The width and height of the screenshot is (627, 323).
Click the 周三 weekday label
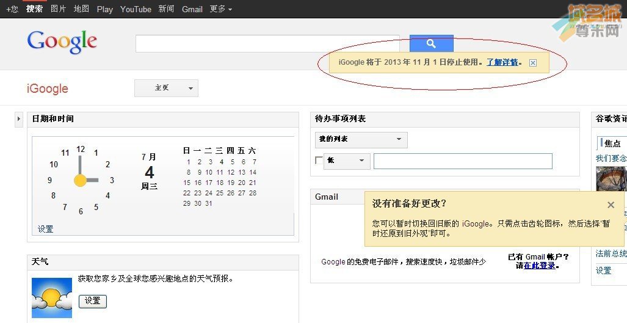click(x=149, y=186)
